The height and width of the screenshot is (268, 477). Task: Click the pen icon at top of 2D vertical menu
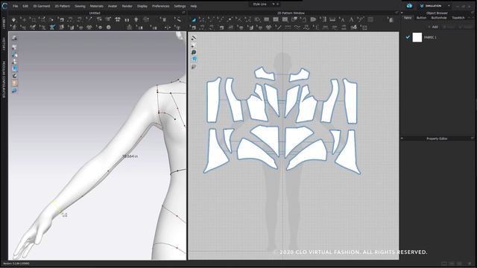pos(194,38)
